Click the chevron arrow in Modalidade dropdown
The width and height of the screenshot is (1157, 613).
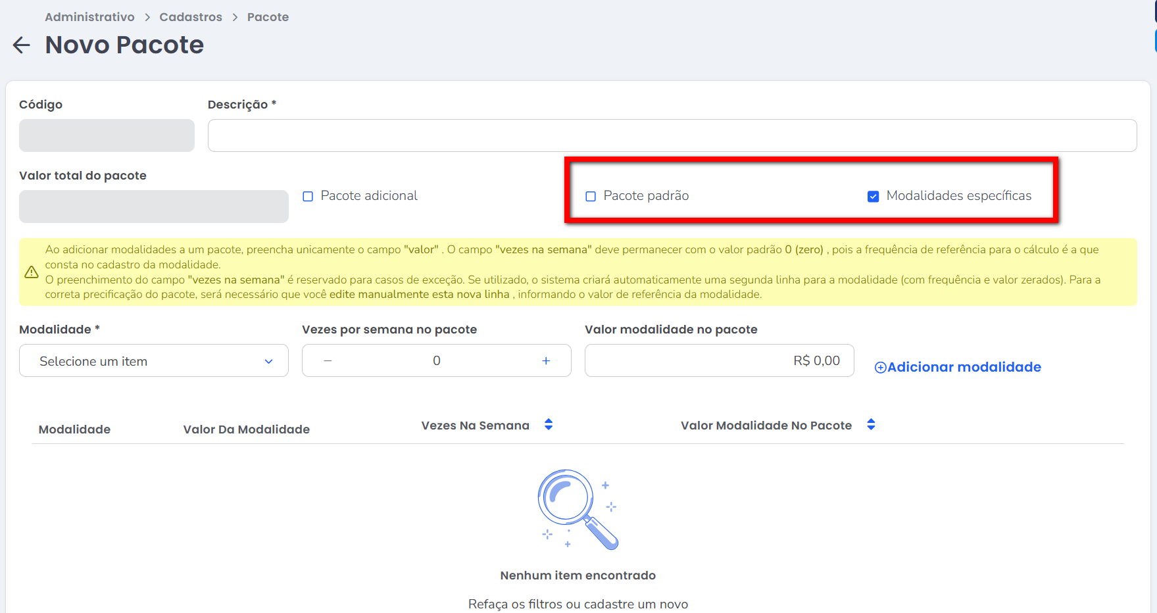click(268, 362)
